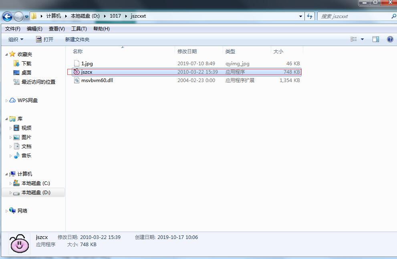Open the 文件(F) menu
This screenshot has height=259, width=397.
tap(13, 28)
